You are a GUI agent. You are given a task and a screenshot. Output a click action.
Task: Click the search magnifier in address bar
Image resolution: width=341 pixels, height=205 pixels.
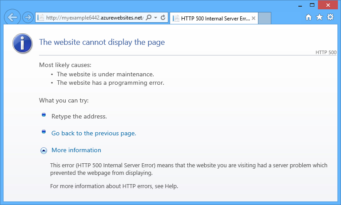coord(149,17)
